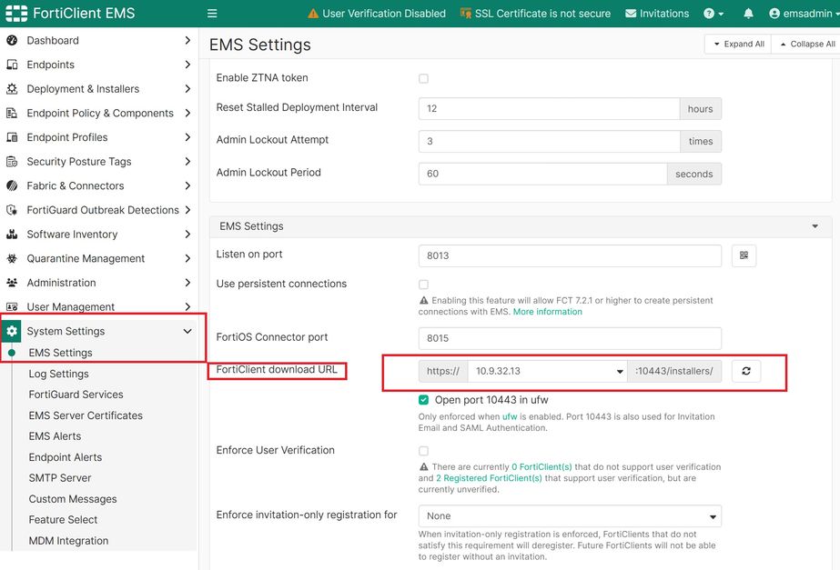Collapse the EMS Settings section header arrow
Screen dimensions: 840x570
click(x=815, y=226)
